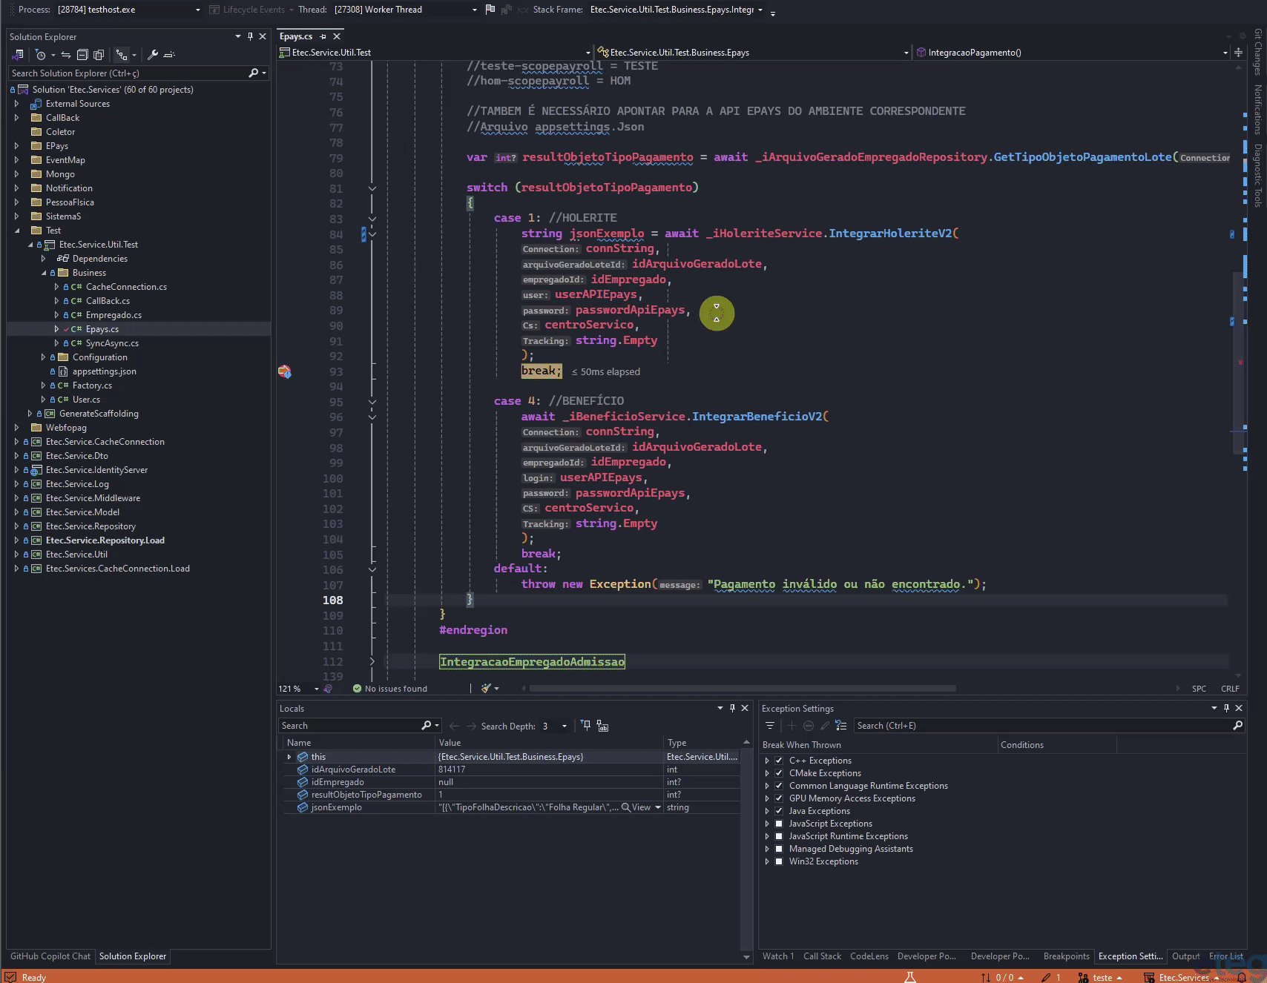Expand the Webfopag folder

coord(17,428)
